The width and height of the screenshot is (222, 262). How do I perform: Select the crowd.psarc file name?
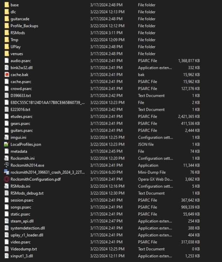[21, 89]
